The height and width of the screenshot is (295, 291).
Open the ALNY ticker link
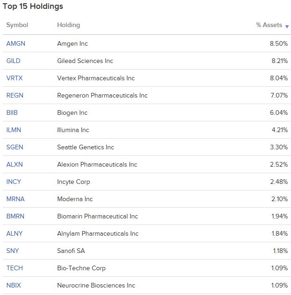14,233
